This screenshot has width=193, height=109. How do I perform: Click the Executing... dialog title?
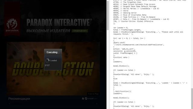pyautogui.click(x=53, y=52)
